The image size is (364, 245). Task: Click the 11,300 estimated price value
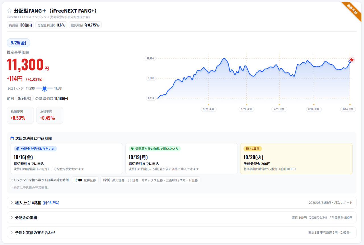coord(25,65)
